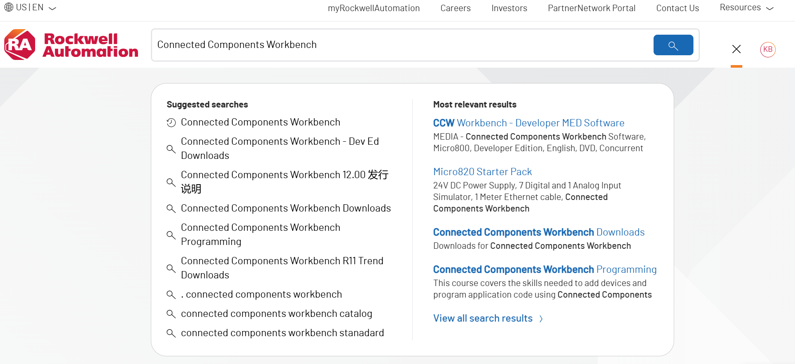Expand the US | EN language dropdown
795x364 pixels.
click(52, 8)
